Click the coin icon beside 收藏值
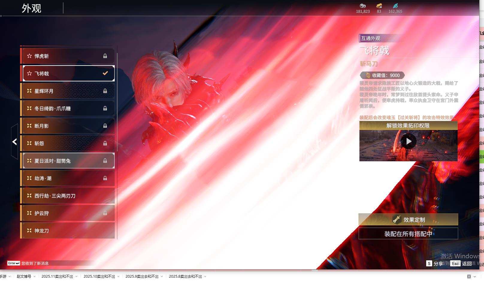 [368, 75]
